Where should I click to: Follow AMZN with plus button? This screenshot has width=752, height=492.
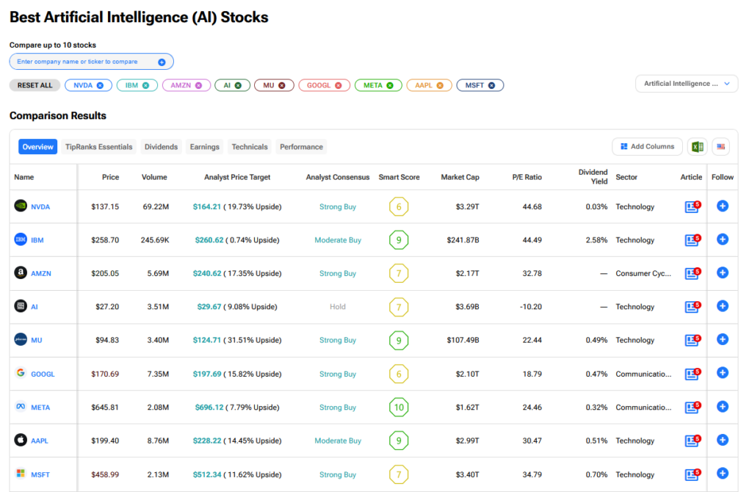723,273
